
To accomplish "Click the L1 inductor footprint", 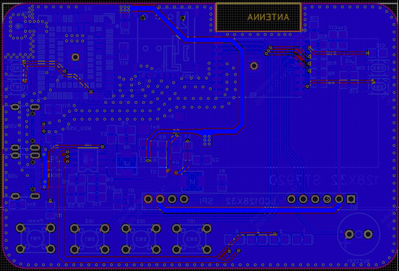I will 192,181.
